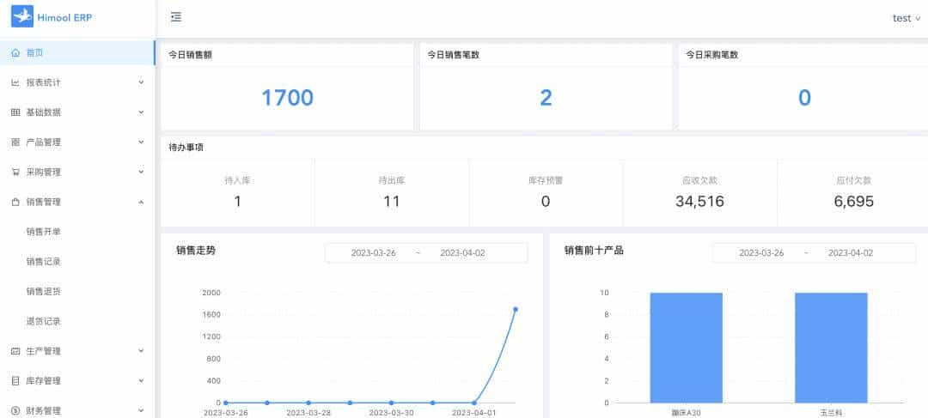
Task: Collapse the 销售管理 submenu chevron
Action: 141,203
